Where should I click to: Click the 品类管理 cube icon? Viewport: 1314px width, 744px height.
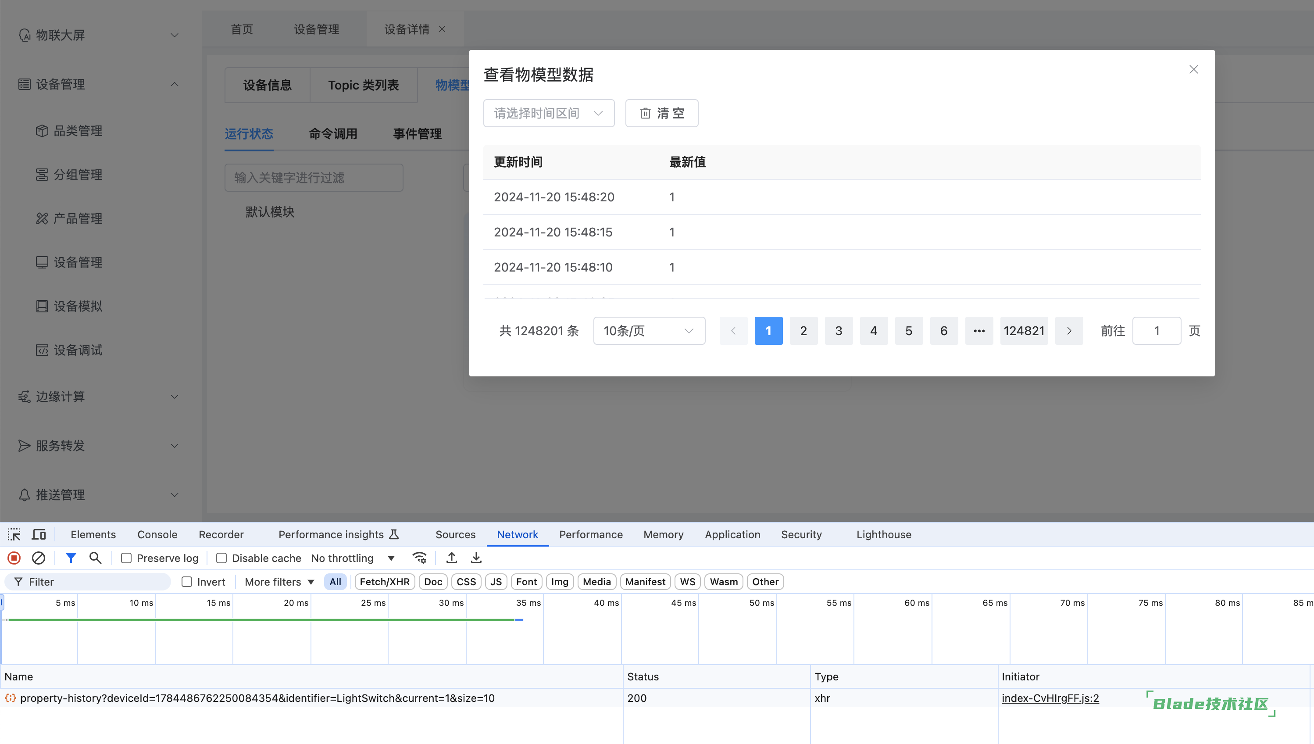[42, 131]
